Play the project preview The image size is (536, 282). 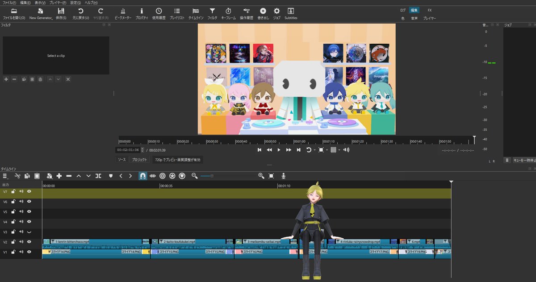coord(279,150)
